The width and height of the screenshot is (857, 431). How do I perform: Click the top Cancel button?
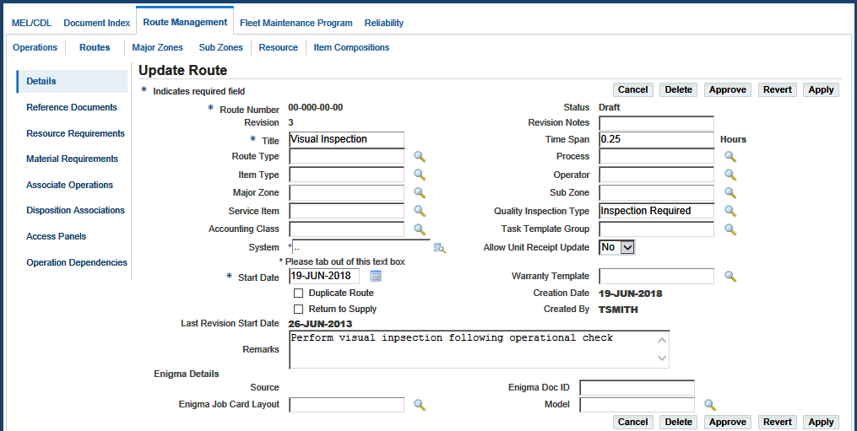click(633, 89)
